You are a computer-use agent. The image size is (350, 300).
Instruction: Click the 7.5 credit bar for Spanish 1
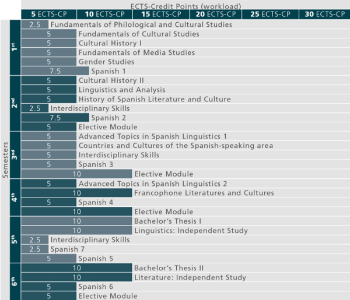tap(55, 72)
